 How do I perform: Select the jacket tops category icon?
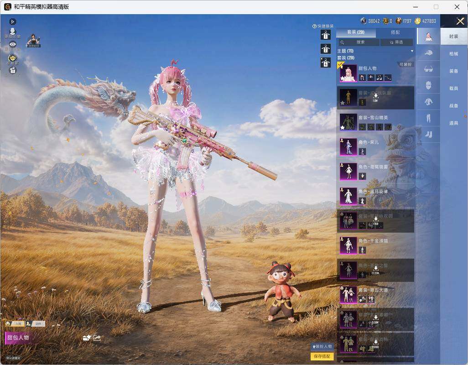point(428,102)
